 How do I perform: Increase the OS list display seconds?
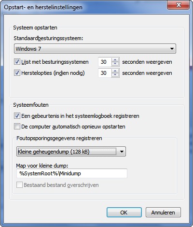(115, 60)
